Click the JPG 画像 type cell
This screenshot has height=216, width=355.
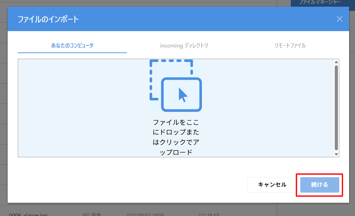pyautogui.click(x=91, y=214)
